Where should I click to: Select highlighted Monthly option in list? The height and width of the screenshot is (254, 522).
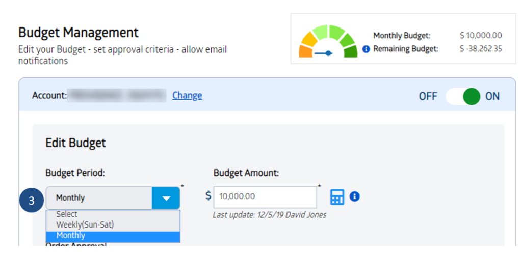pos(113,236)
